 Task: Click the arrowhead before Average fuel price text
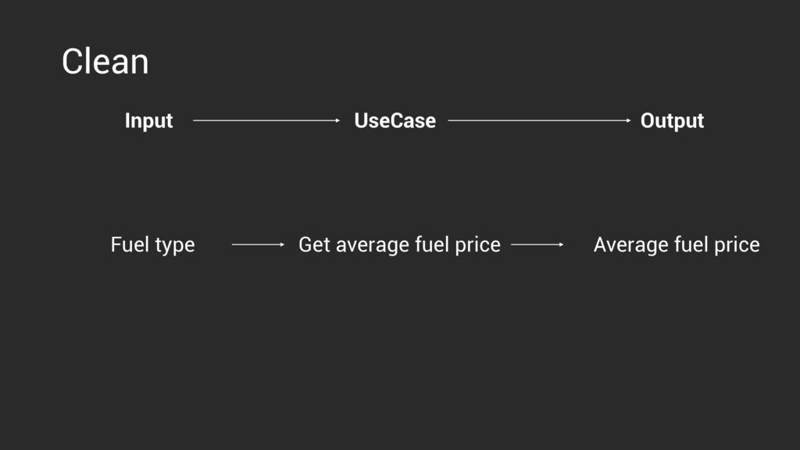click(x=561, y=245)
